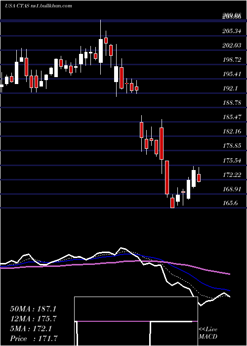Click the large red candle dropping to 168.91
This screenshot has height=346, width=247.
(167, 177)
